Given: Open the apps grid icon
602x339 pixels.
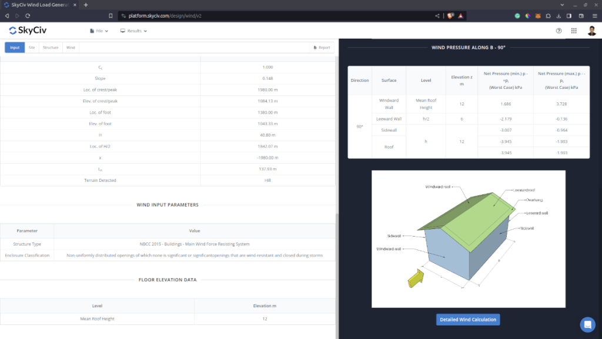Looking at the screenshot, I should 574,31.
